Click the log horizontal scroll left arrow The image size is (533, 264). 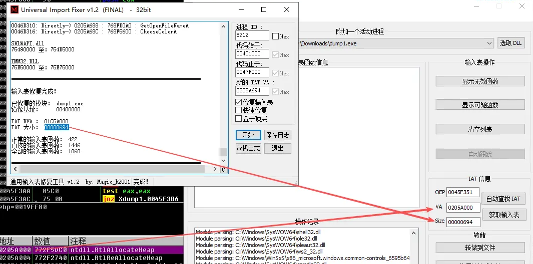15,169
